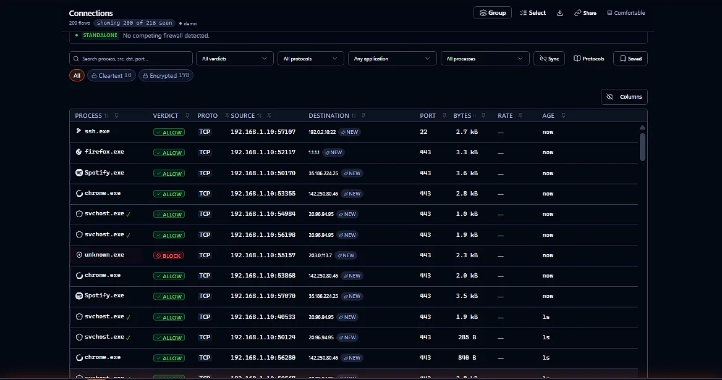722x380 pixels.
Task: Click chrome icon in the 56280 row
Action: pyautogui.click(x=79, y=358)
